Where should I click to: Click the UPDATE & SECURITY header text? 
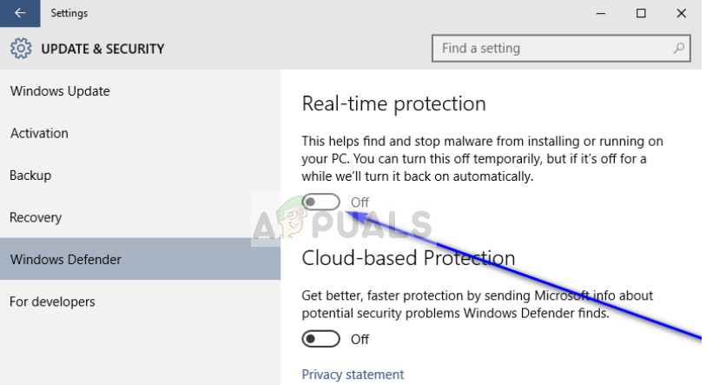tap(102, 49)
